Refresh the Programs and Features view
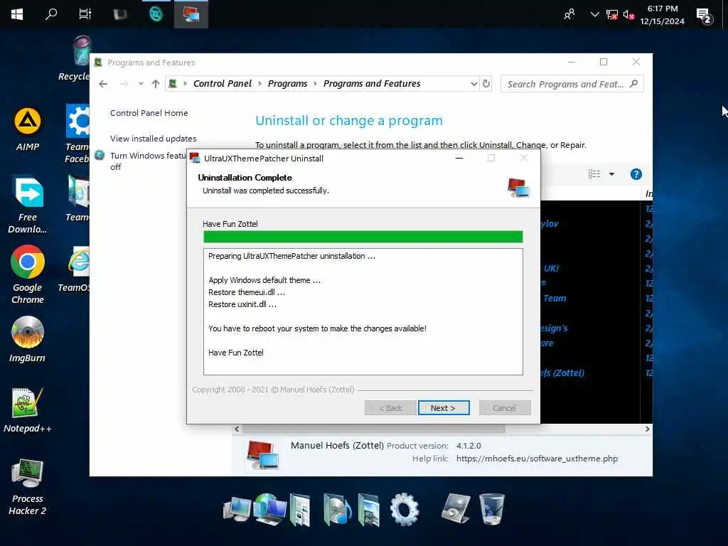Screen dimensions: 728x546 486,84
